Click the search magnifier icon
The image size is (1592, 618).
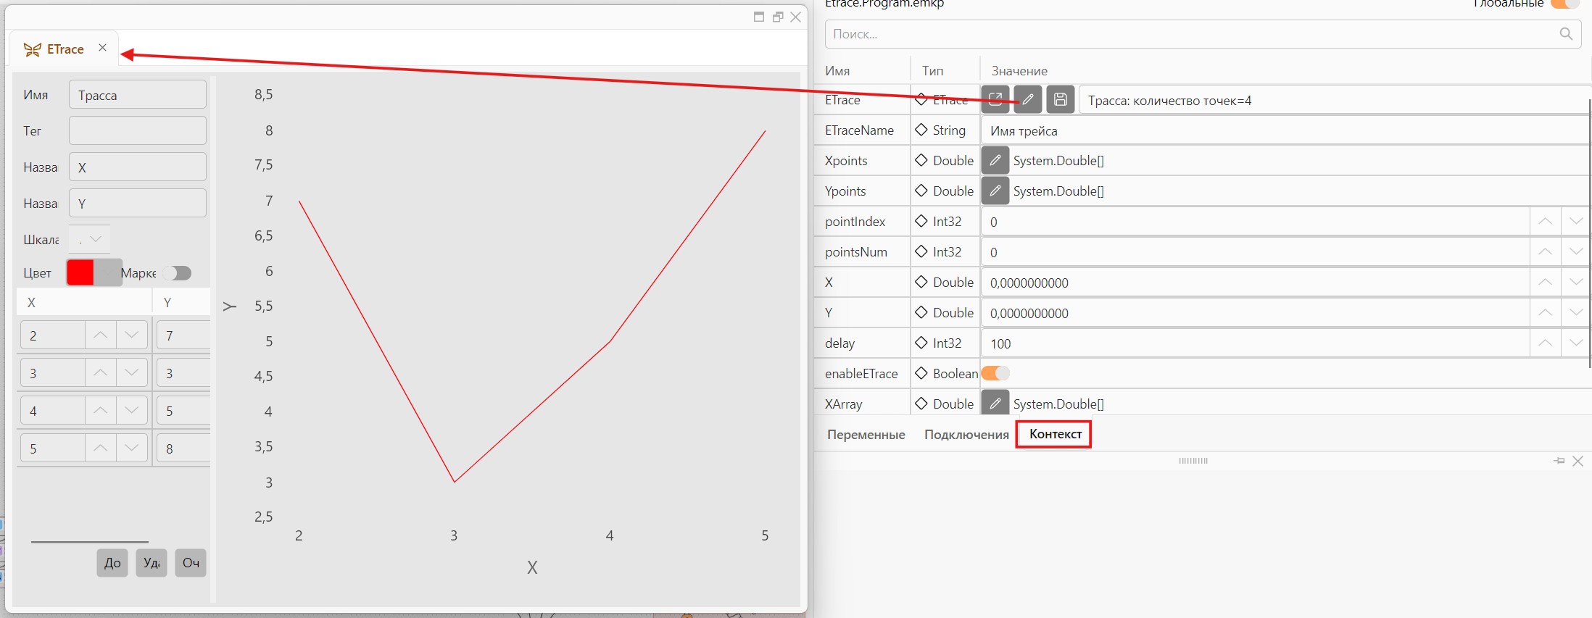1566,34
